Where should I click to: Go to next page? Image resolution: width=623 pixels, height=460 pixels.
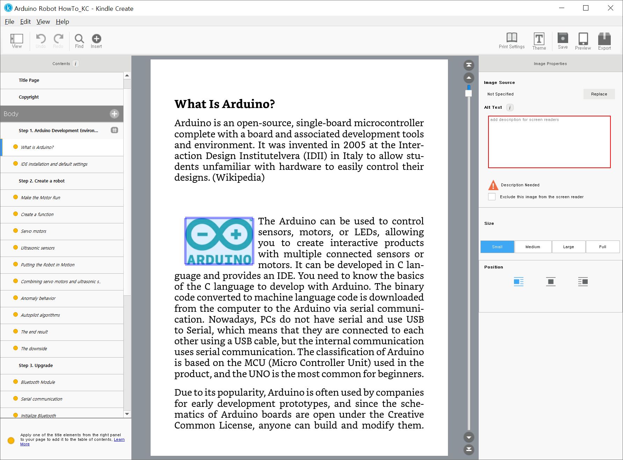pyautogui.click(x=469, y=437)
